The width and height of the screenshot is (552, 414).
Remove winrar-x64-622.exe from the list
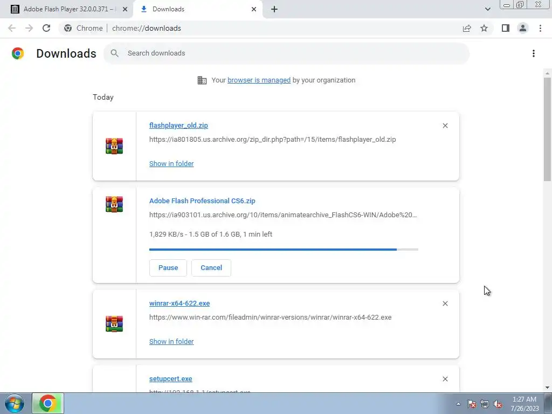tap(445, 303)
